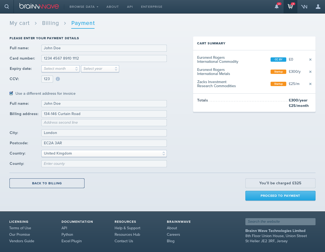325x252 pixels.
Task: Open the footer API documentation link
Action: point(64,228)
